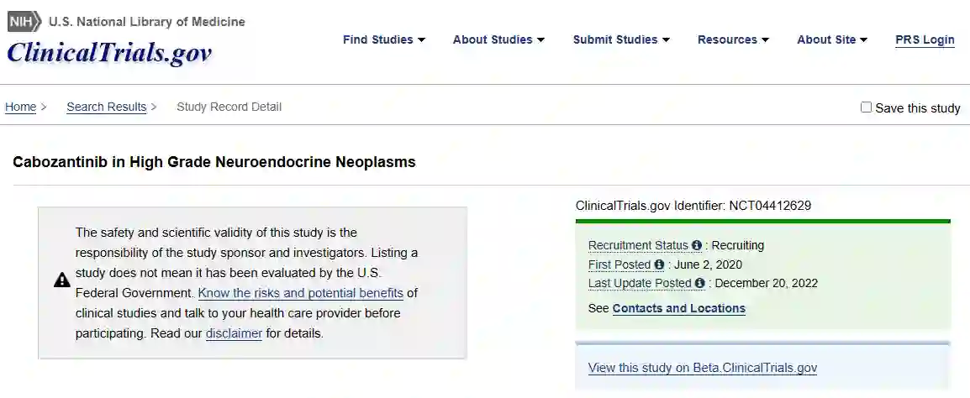The image size is (970, 398).
Task: Open Know the risks and potential benefits
Action: pos(301,293)
